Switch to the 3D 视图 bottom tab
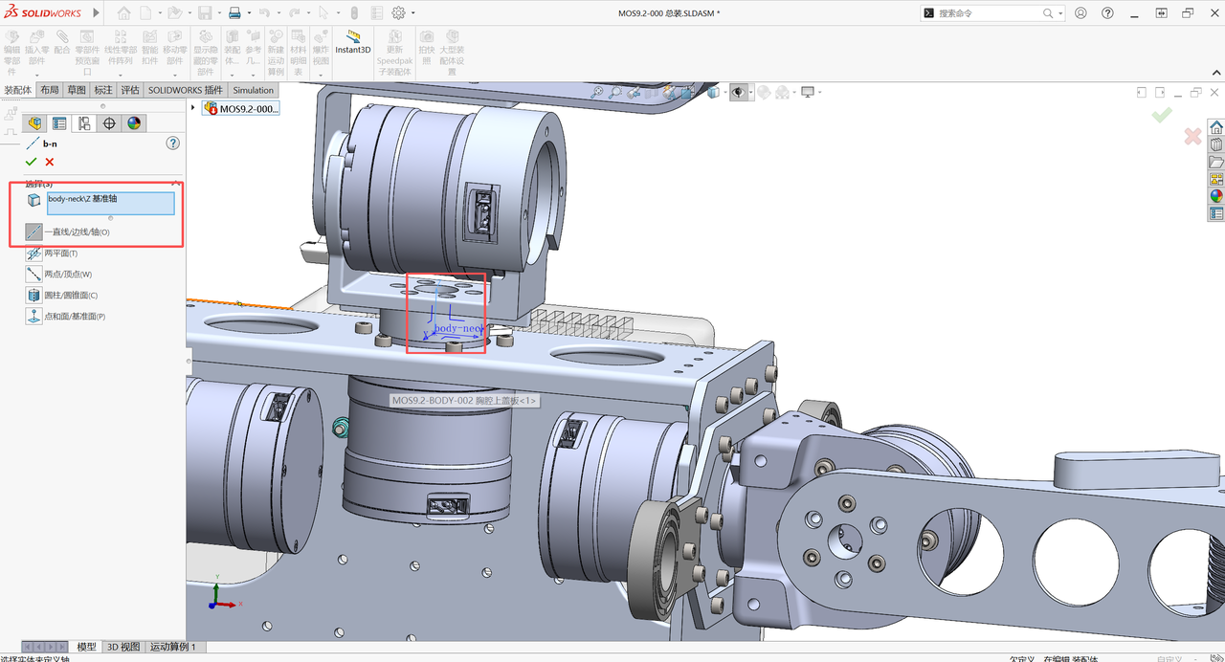1225x662 pixels. [123, 648]
